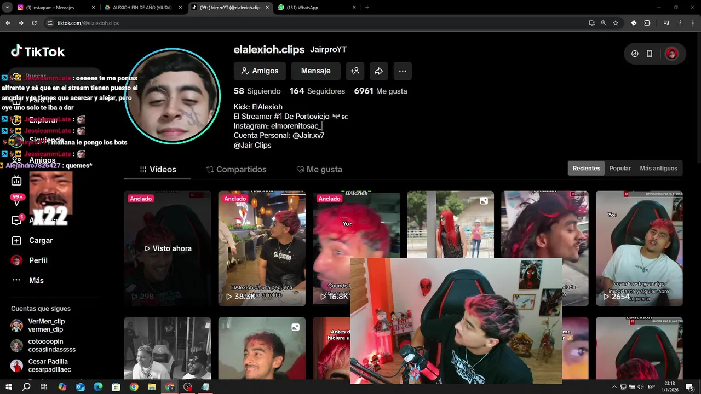Viewport: 701px width, 394px height.
Task: Open Outlook from the taskbar
Action: tap(80, 387)
